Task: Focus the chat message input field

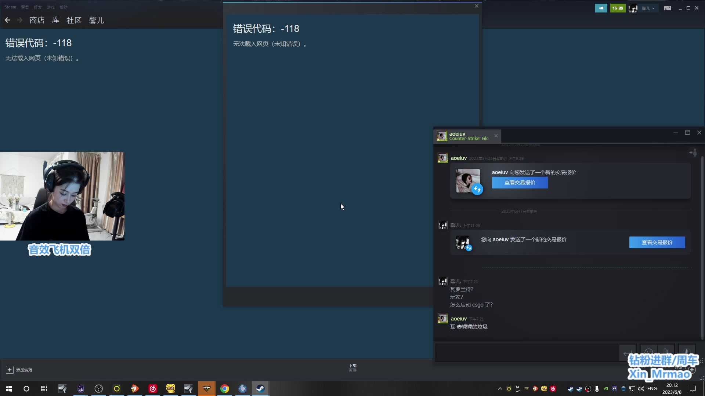Action: (527, 353)
